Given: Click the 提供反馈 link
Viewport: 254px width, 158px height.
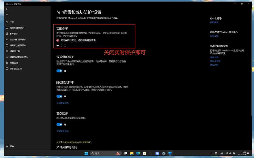Looking at the screenshot, I should click(214, 36).
